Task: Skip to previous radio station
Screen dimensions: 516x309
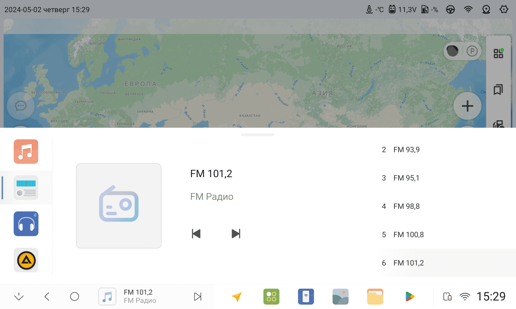Action: tap(196, 234)
